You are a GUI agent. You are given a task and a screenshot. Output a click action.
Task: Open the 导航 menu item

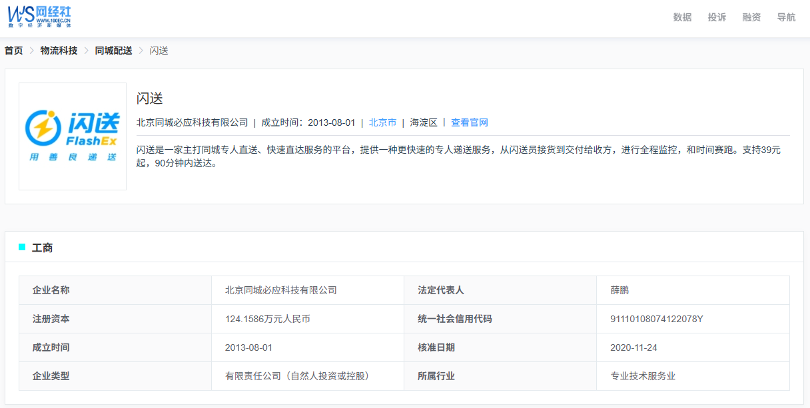[786, 17]
